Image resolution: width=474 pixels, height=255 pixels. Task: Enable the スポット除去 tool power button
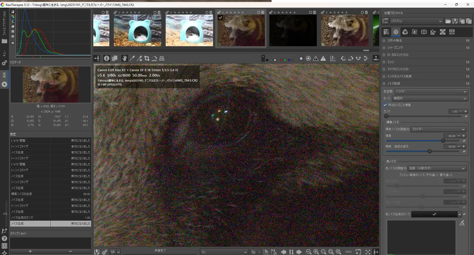click(x=385, y=40)
